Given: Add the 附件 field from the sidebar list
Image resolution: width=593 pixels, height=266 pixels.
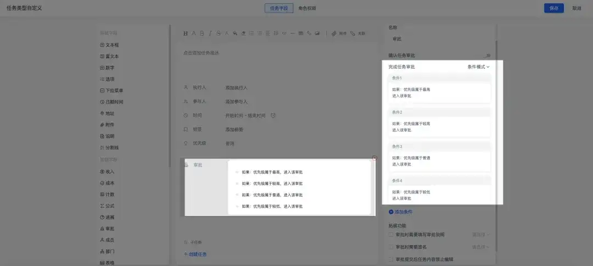Looking at the screenshot, I should coord(107,125).
